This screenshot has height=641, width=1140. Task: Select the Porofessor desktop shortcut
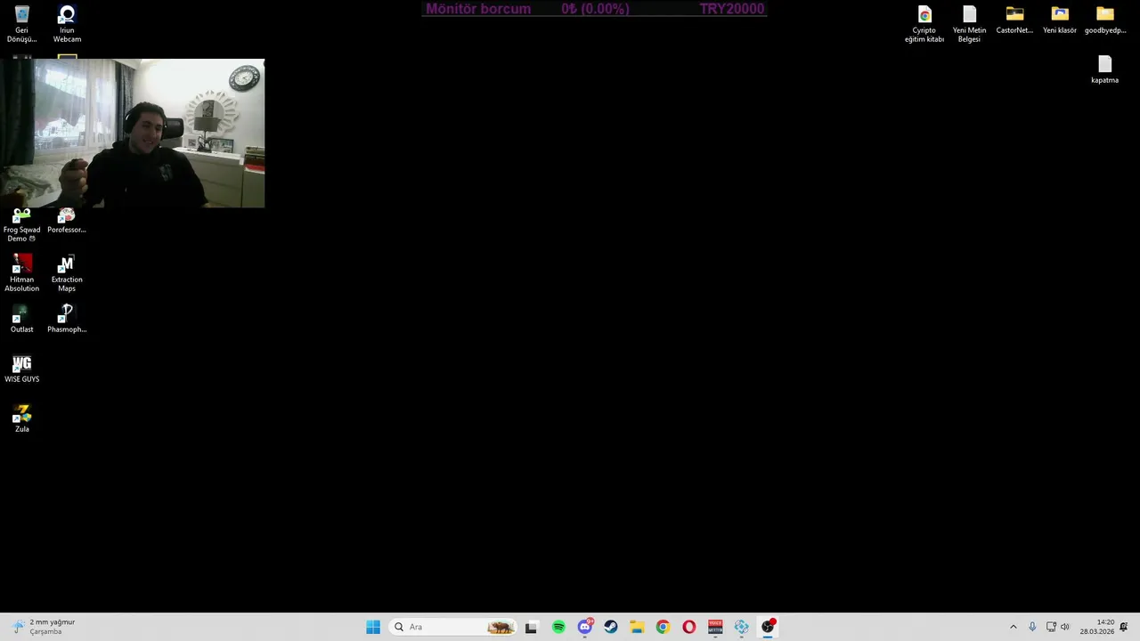tap(67, 222)
